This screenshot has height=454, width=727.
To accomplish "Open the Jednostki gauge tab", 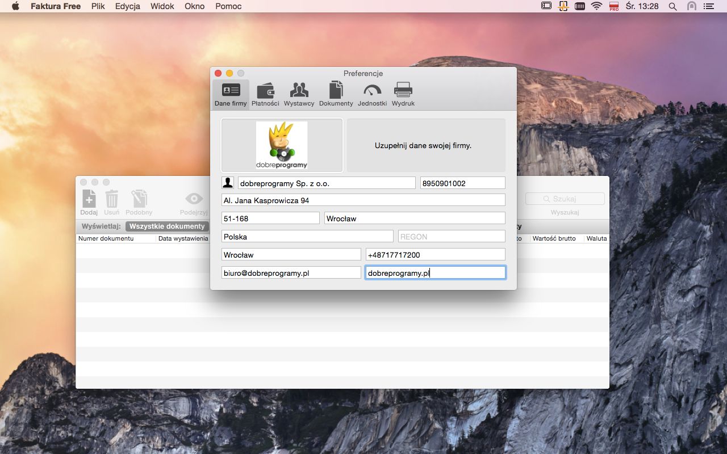I will [372, 94].
